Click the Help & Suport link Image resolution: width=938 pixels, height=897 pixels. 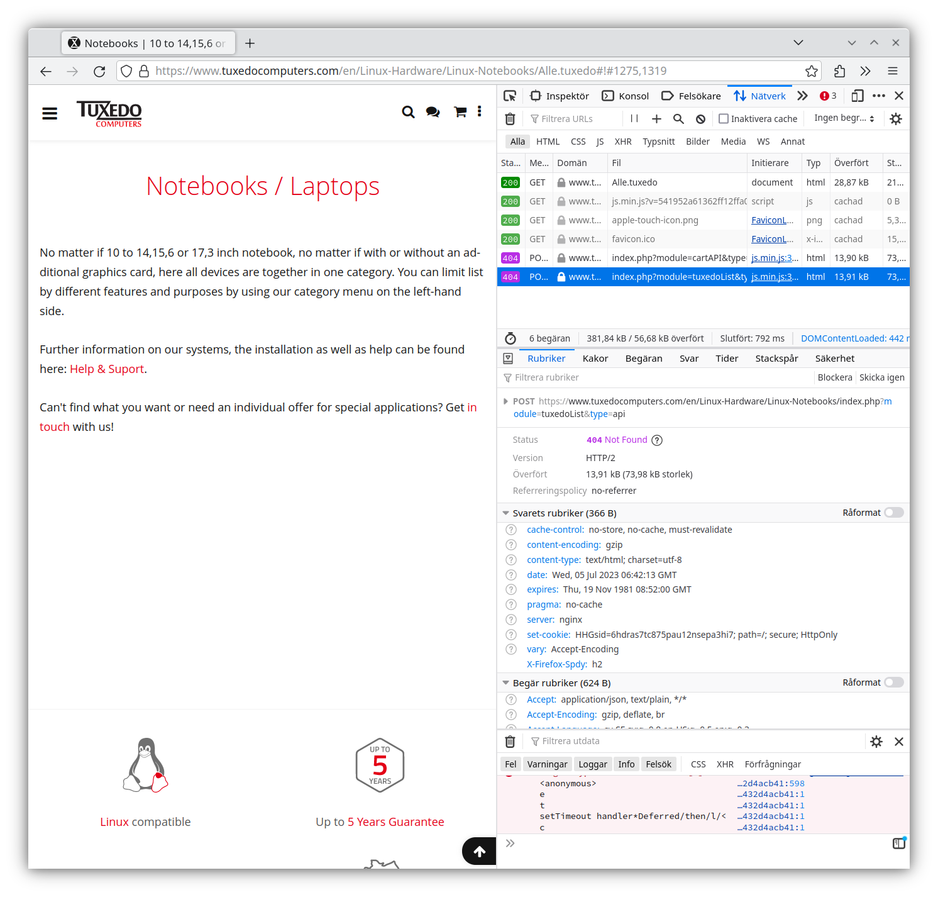pyautogui.click(x=106, y=369)
